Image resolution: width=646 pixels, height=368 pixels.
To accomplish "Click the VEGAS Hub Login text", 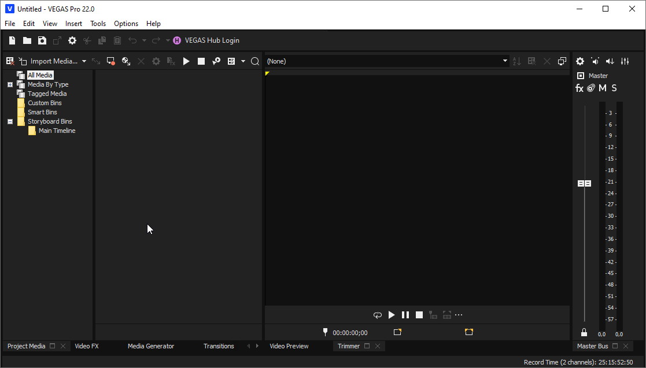I will point(212,40).
